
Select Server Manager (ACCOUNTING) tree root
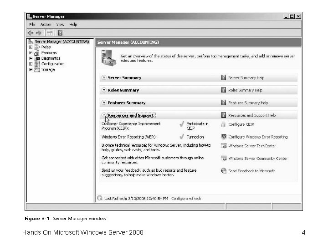click(62, 41)
